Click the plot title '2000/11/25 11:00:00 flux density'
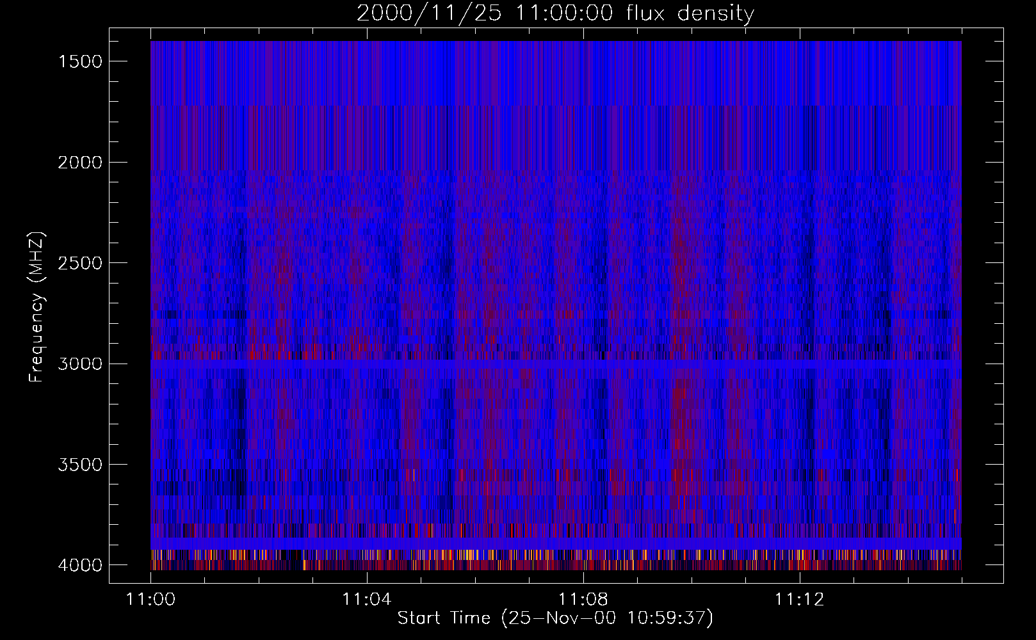Screen dimensions: 1036x640 [555, 13]
